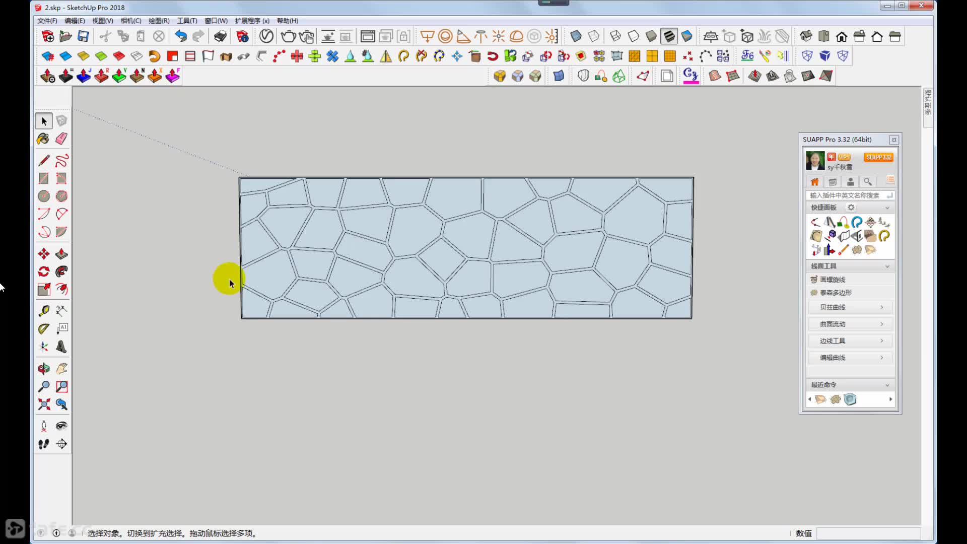967x544 pixels.
Task: Select the Pan hand tool
Action: pos(61,369)
